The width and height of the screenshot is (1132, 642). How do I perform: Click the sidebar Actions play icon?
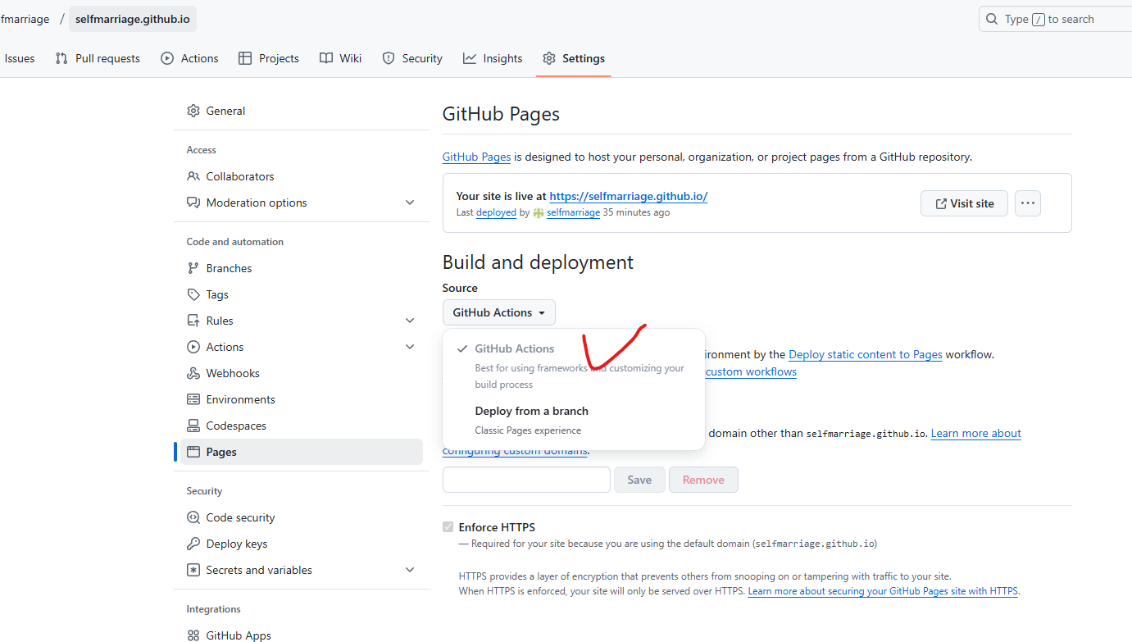[x=193, y=347]
